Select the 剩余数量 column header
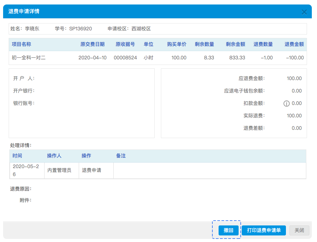The width and height of the screenshot is (317, 242). point(204,44)
